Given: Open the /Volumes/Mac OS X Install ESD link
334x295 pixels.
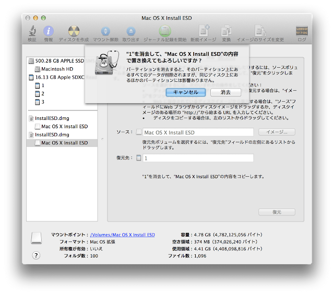Looking at the screenshot, I should pos(123,235).
